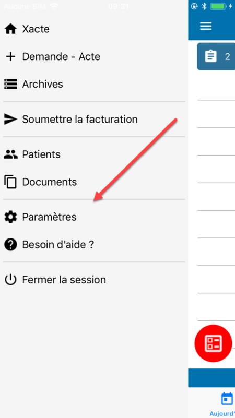
Task: Tap the home icon beside Xacte
Action: click(x=10, y=29)
